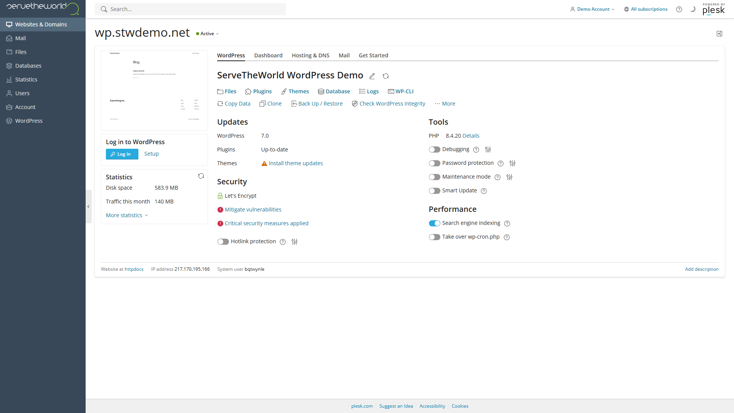Screen dimensions: 734x413
Task: Open the top bar help icon
Action: [679, 9]
